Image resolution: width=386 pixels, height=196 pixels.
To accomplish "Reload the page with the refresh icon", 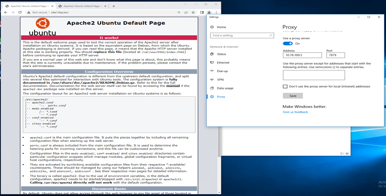I will [20, 13].
